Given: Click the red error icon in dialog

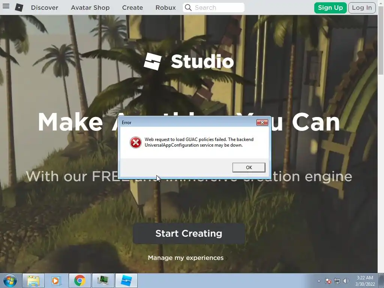Looking at the screenshot, I should (x=136, y=142).
